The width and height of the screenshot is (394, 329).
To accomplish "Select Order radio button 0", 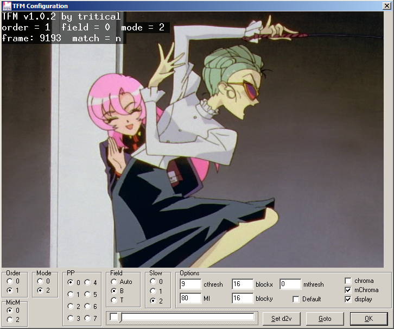I will (x=10, y=281).
